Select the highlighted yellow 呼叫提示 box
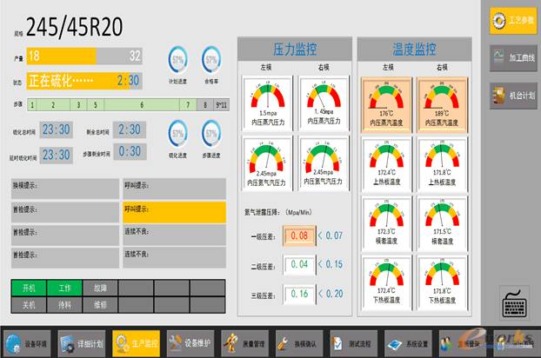The image size is (541, 358). coord(174,210)
